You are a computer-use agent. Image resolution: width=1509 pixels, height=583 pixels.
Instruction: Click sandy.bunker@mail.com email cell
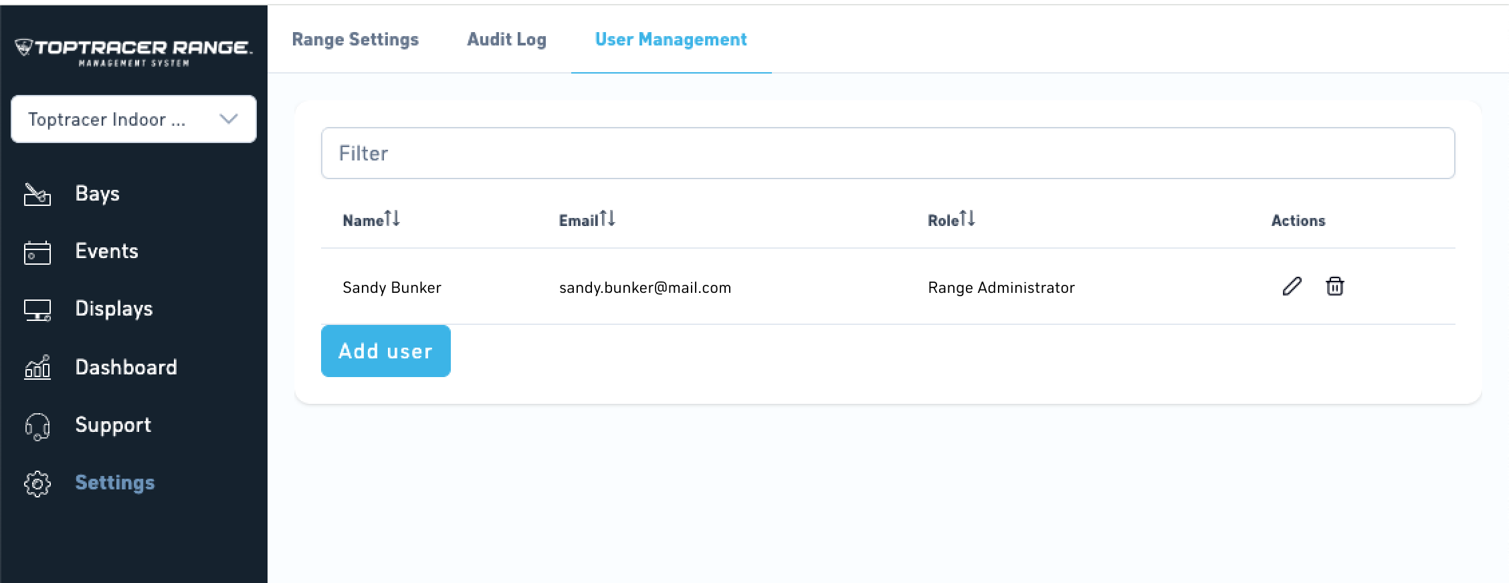coord(645,287)
